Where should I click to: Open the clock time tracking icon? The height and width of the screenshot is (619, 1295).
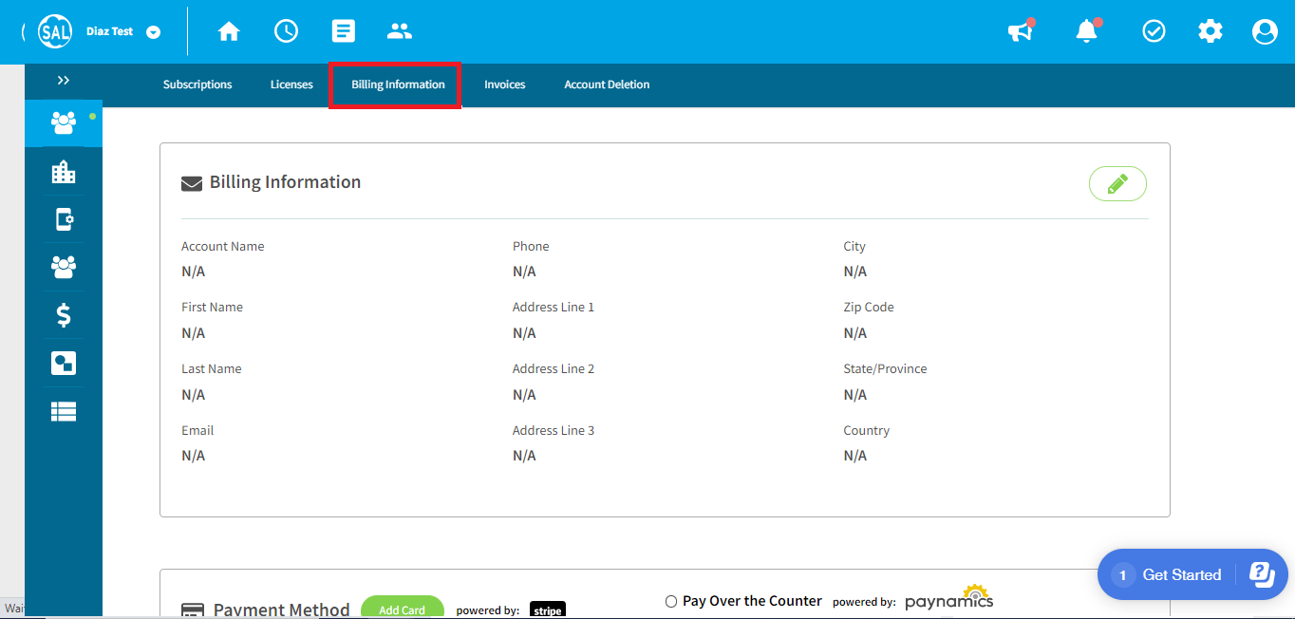tap(286, 31)
